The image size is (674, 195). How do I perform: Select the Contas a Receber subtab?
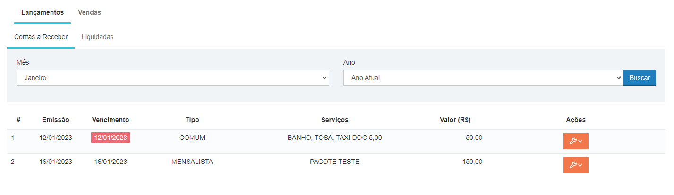click(x=41, y=37)
